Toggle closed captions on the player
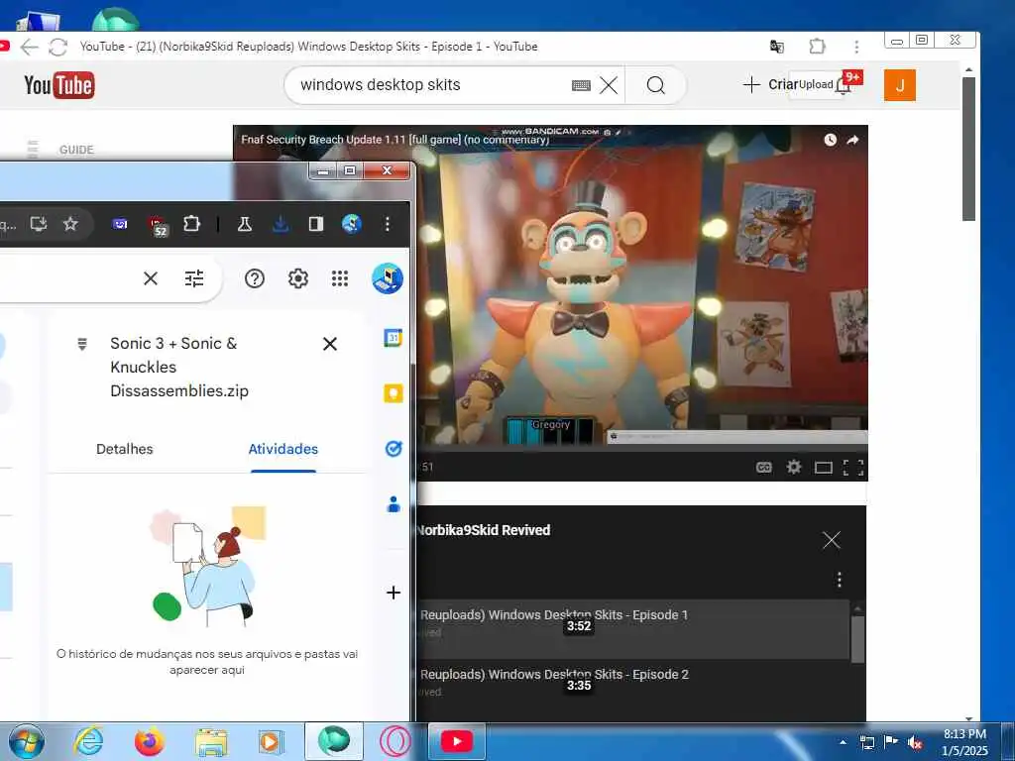 (764, 468)
